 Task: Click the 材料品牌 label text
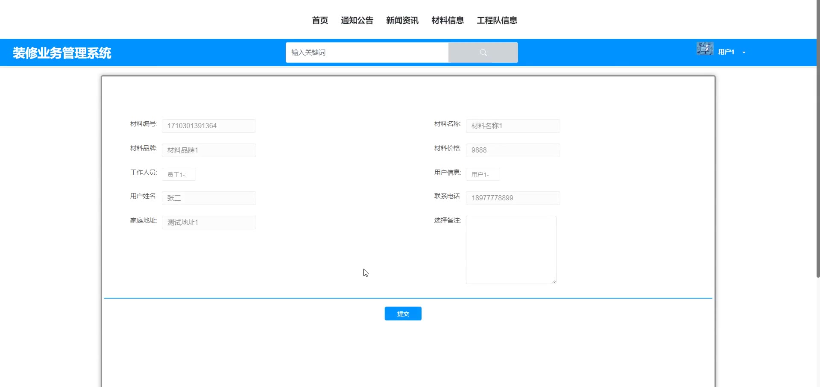[x=143, y=148]
